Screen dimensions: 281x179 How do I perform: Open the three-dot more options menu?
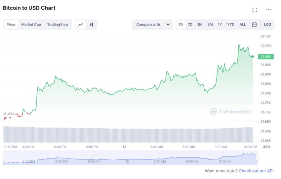[268, 10]
